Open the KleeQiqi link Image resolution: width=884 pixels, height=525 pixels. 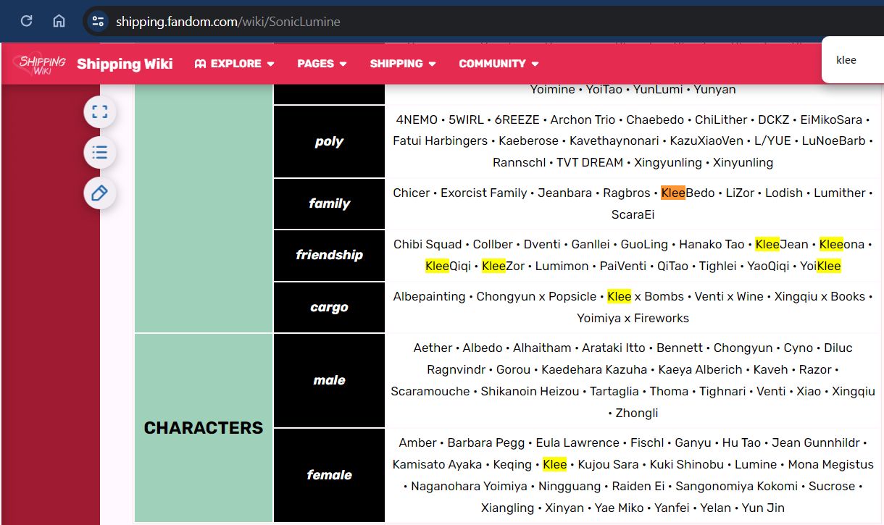coord(448,266)
